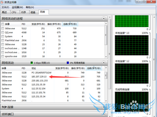
Task: Open the 文件(F) menu
Action: pyautogui.click(x=5, y=7)
